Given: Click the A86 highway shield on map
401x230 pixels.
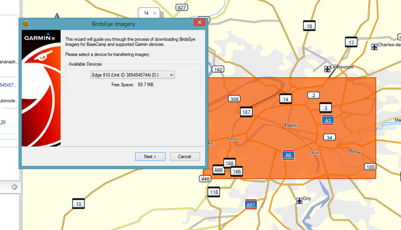Looking at the screenshot, I should point(218,170).
